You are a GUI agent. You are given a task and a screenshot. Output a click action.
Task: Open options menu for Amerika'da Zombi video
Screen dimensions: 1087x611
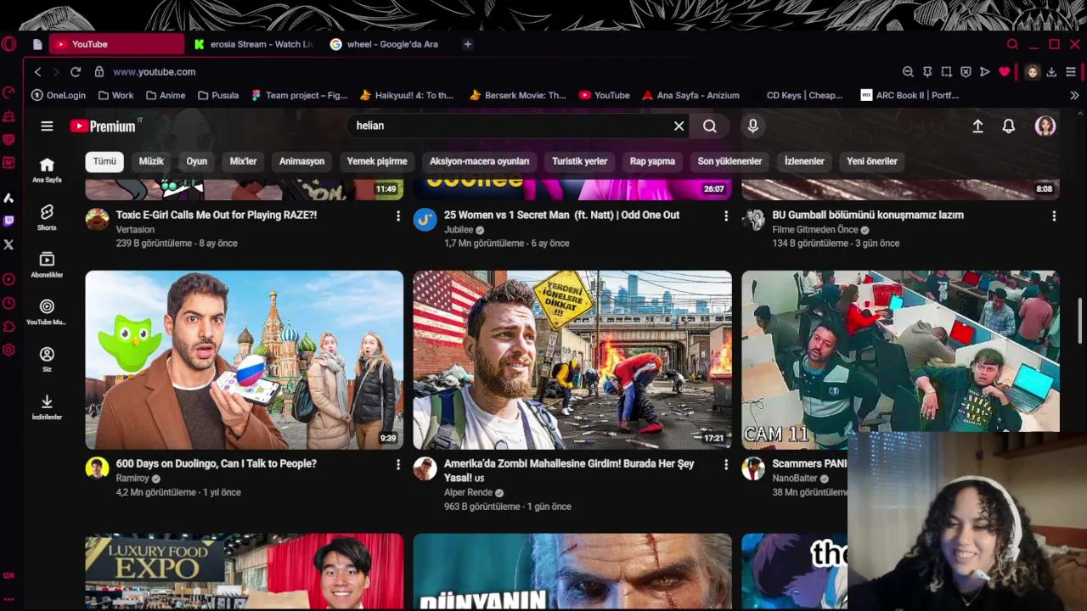(x=725, y=465)
